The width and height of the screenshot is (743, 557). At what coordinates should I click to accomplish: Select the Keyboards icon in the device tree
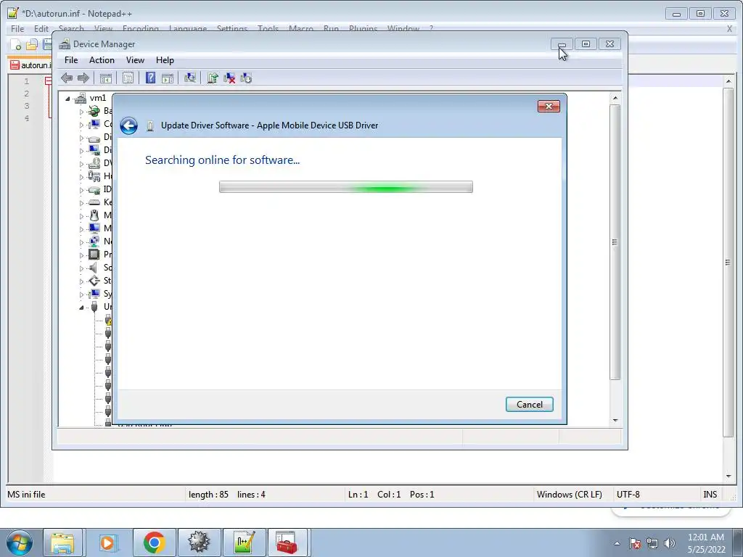tap(94, 202)
